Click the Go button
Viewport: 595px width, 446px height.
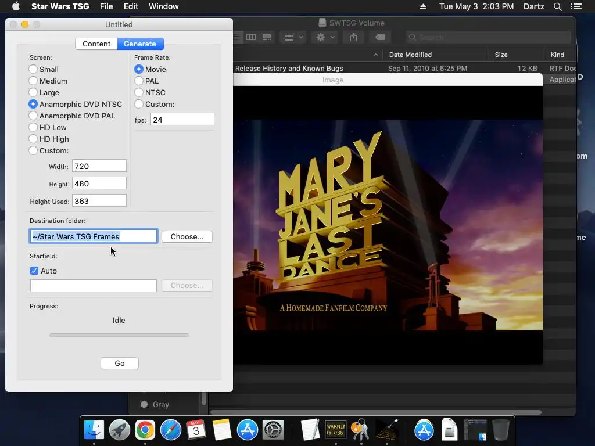pos(120,363)
